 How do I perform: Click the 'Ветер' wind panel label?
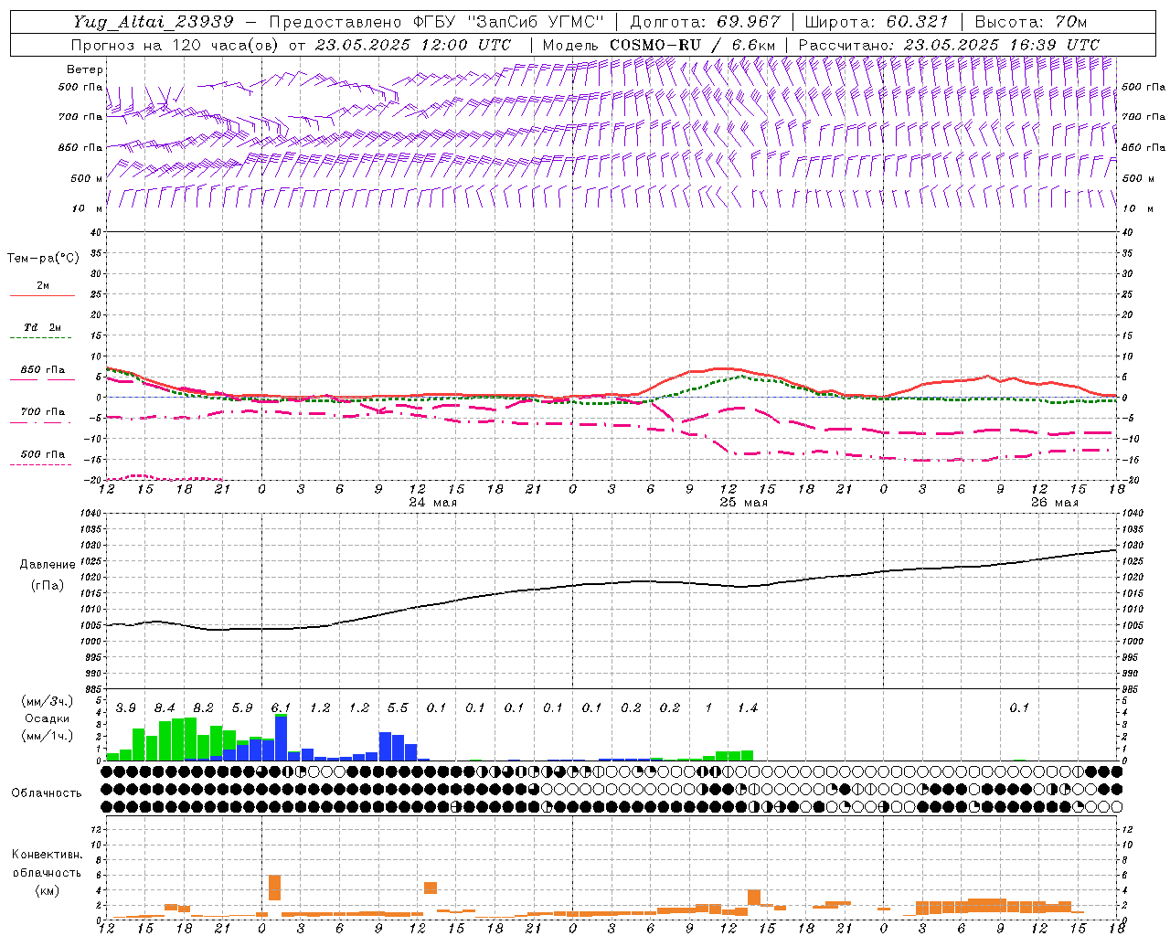[x=85, y=69]
